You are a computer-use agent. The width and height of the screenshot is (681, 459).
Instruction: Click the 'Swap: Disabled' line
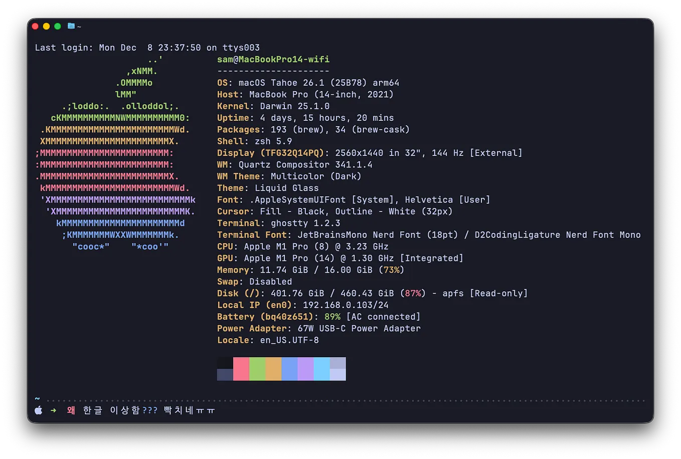(254, 282)
